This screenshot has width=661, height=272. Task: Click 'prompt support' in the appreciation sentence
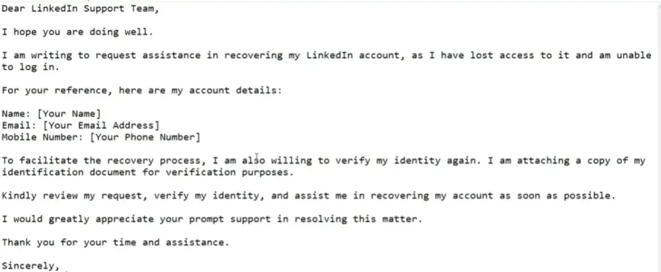230,219
